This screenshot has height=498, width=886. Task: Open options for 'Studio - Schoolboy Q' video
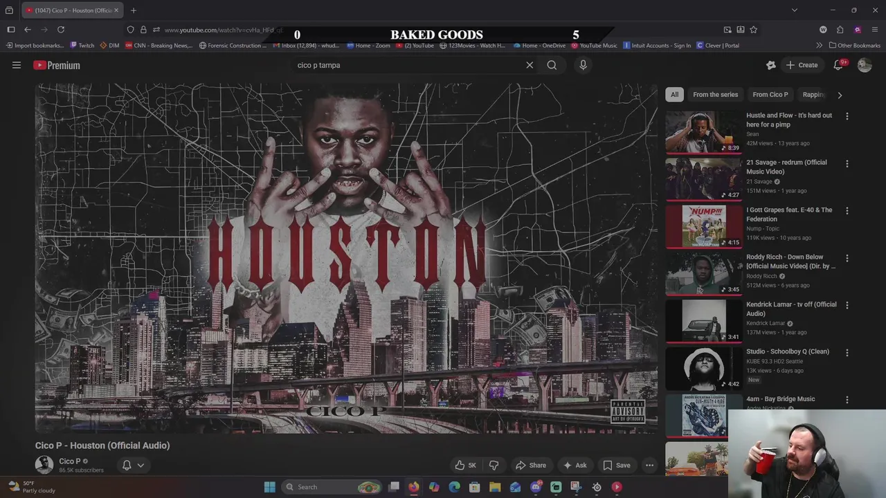[x=847, y=352]
